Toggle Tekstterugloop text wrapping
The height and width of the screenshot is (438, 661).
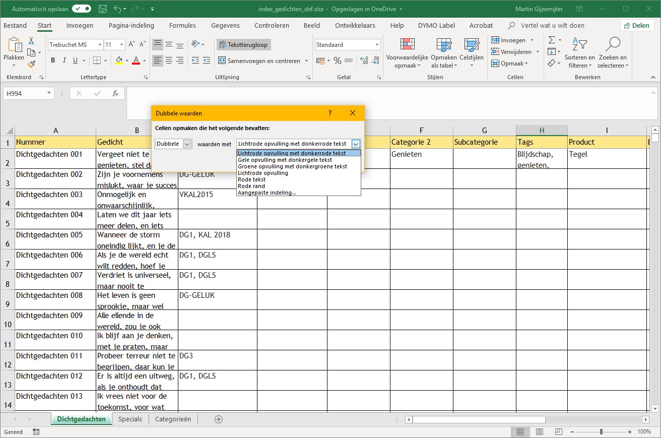pyautogui.click(x=244, y=45)
